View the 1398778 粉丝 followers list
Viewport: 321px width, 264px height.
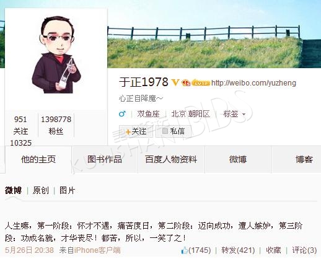pyautogui.click(x=56, y=125)
